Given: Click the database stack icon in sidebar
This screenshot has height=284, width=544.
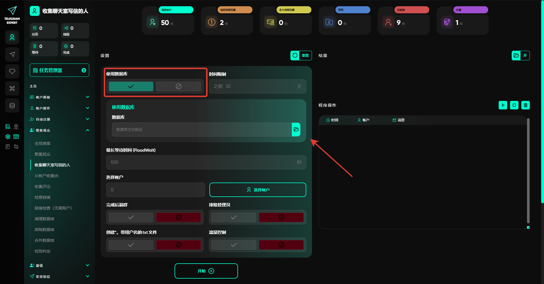Looking at the screenshot, I should point(12,105).
